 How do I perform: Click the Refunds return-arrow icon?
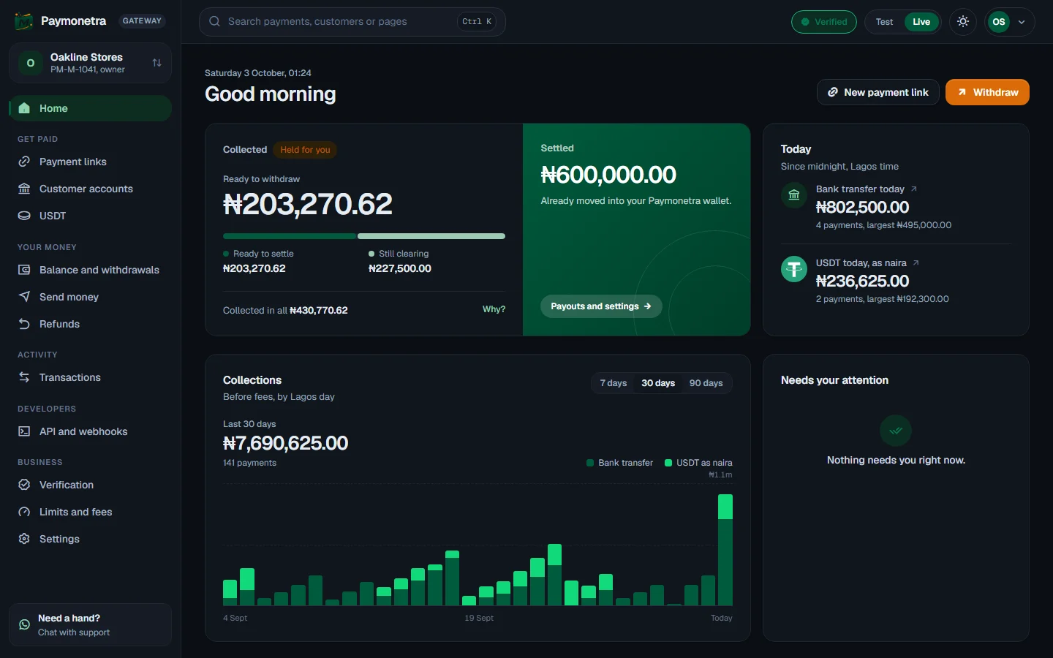24,324
